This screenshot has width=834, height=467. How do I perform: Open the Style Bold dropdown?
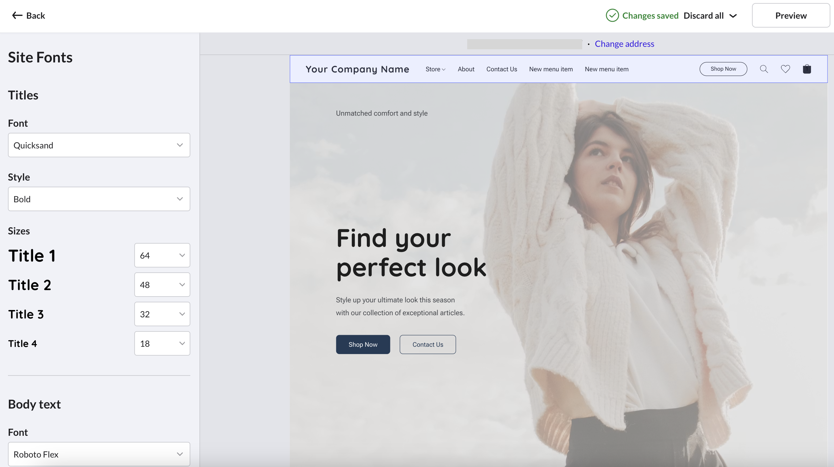99,199
